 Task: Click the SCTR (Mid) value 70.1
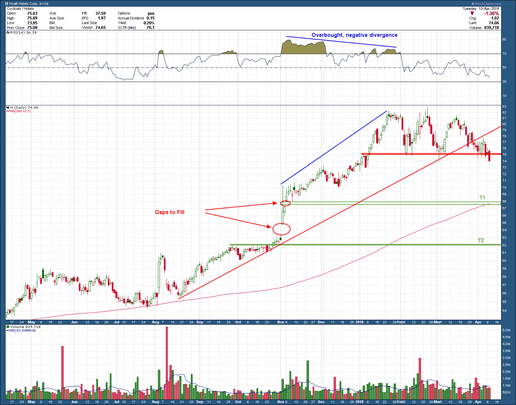coord(150,28)
